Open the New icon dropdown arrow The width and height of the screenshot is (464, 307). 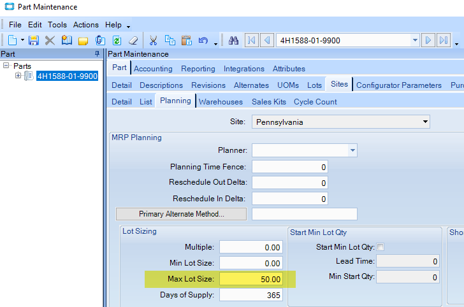pos(22,40)
